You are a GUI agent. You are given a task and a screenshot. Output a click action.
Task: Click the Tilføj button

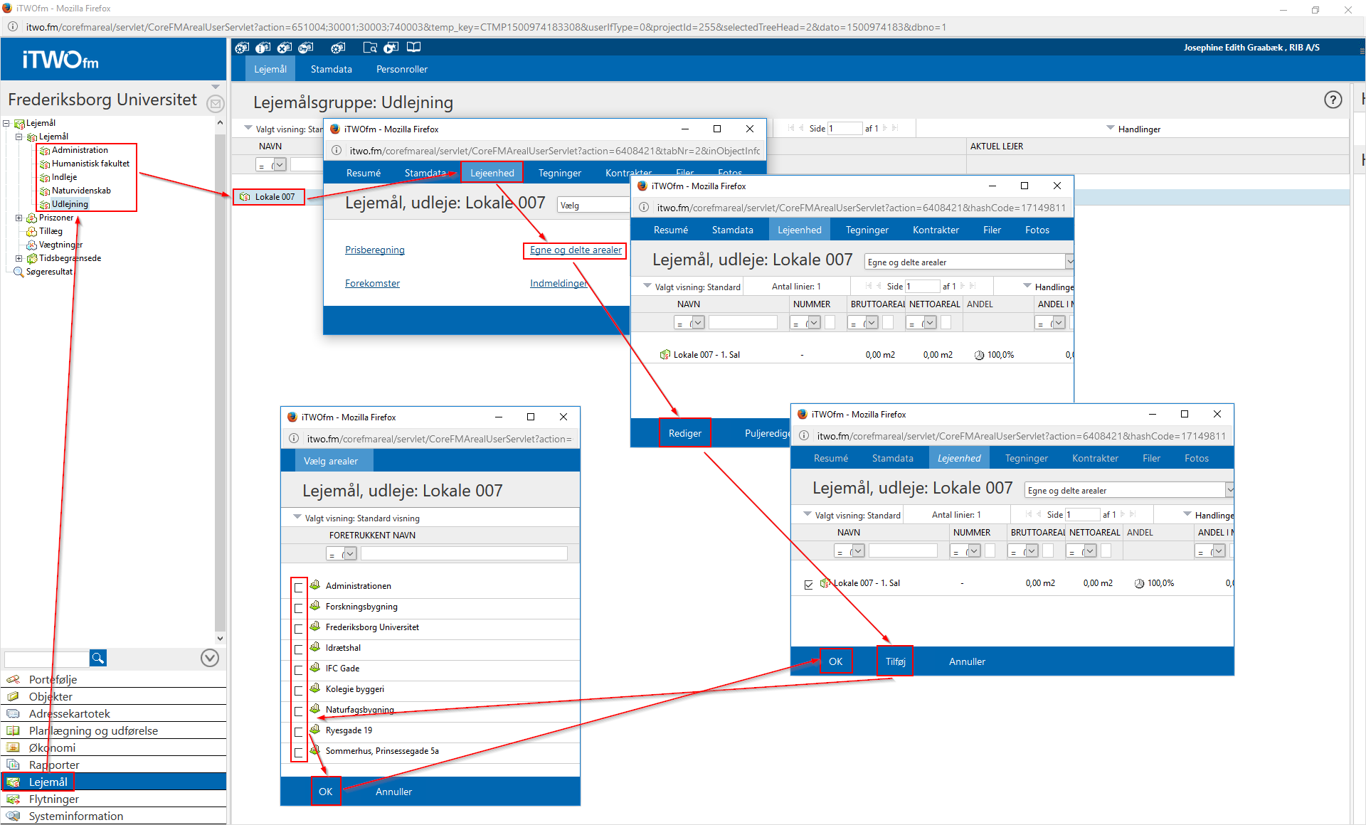(x=895, y=661)
